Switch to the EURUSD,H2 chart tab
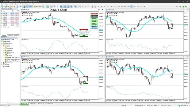The image size is (190, 107). (x=33, y=104)
